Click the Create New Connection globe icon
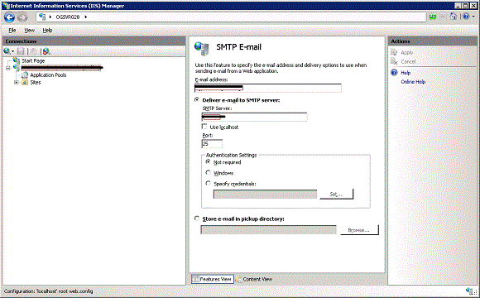480x298 pixels. coord(7,51)
